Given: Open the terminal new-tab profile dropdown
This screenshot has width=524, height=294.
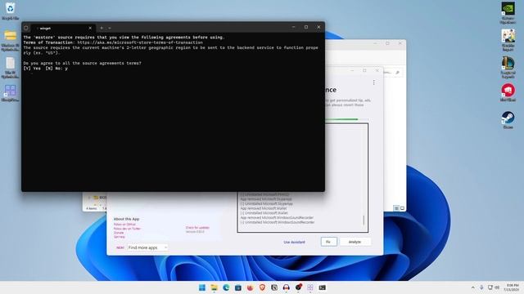Looking at the screenshot, I should [x=110, y=28].
